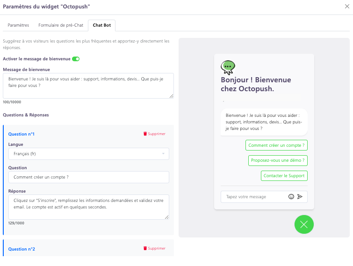Open the Langue dropdown showing Français (fr)
This screenshot has width=353, height=266.
(x=89, y=154)
